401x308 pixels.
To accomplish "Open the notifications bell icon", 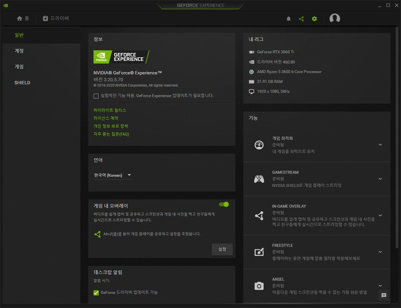I will [289, 19].
